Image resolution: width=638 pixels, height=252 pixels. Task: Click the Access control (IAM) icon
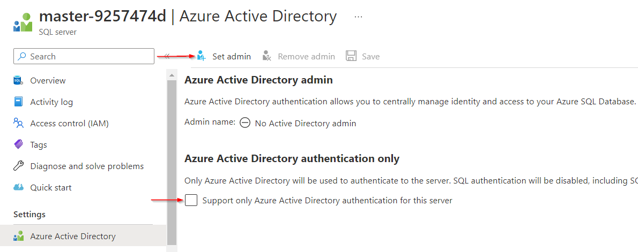click(x=19, y=123)
